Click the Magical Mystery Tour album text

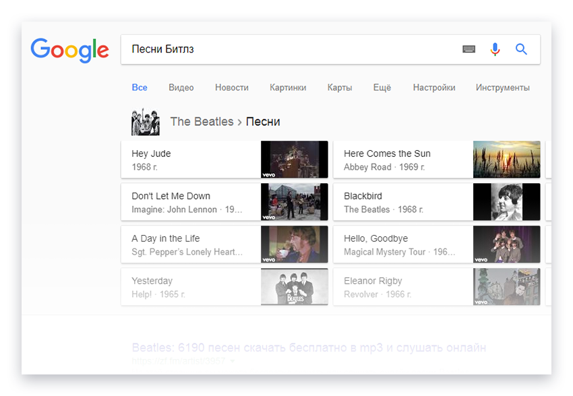pyautogui.click(x=385, y=252)
